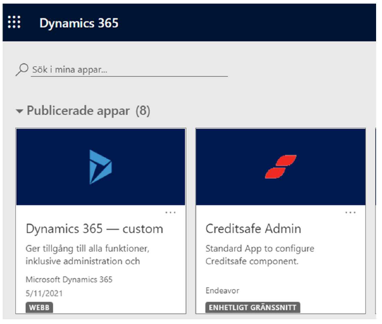This screenshot has width=382, height=324.
Task: Collapse the Publicerade appar section arrow
Action: click(x=20, y=111)
